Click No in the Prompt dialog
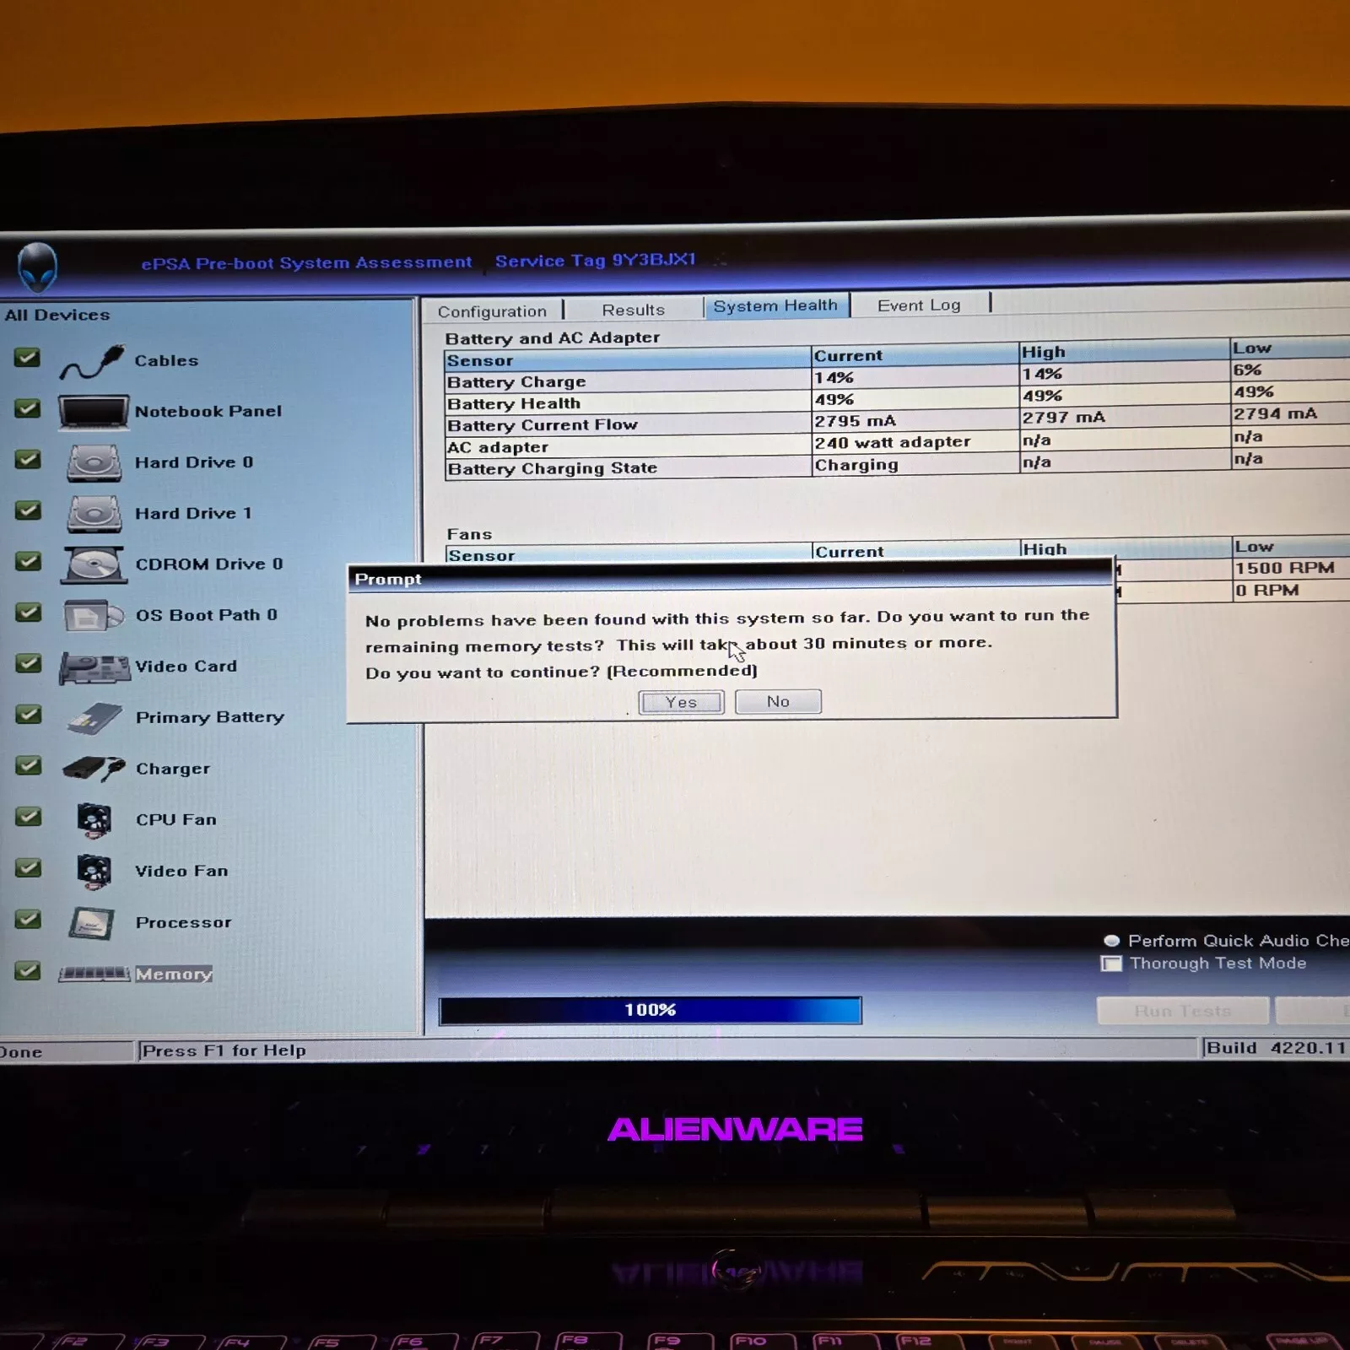1350x1350 pixels. pyautogui.click(x=778, y=701)
